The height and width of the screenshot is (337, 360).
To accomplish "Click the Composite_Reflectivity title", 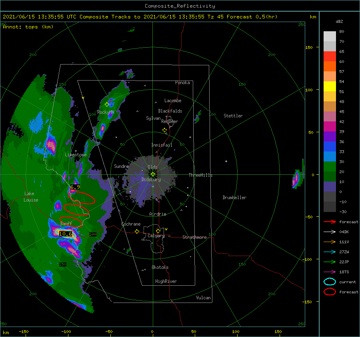I will (180, 6).
